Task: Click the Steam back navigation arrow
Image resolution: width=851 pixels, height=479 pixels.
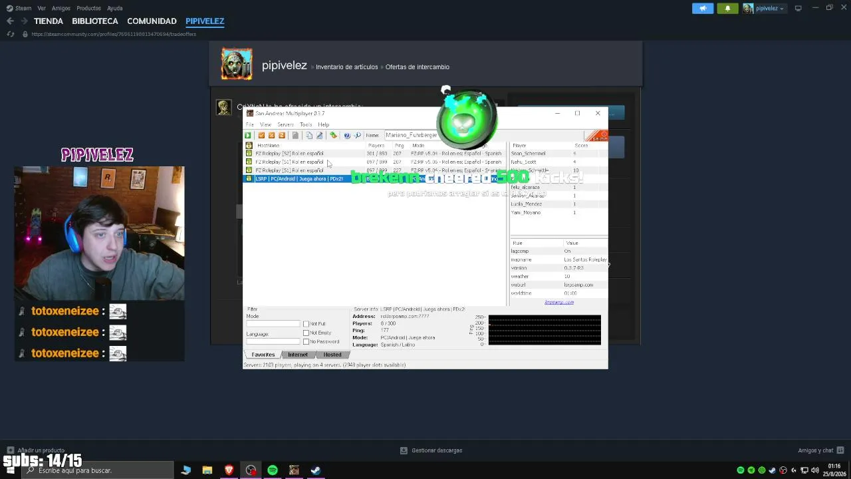Action: click(x=10, y=21)
